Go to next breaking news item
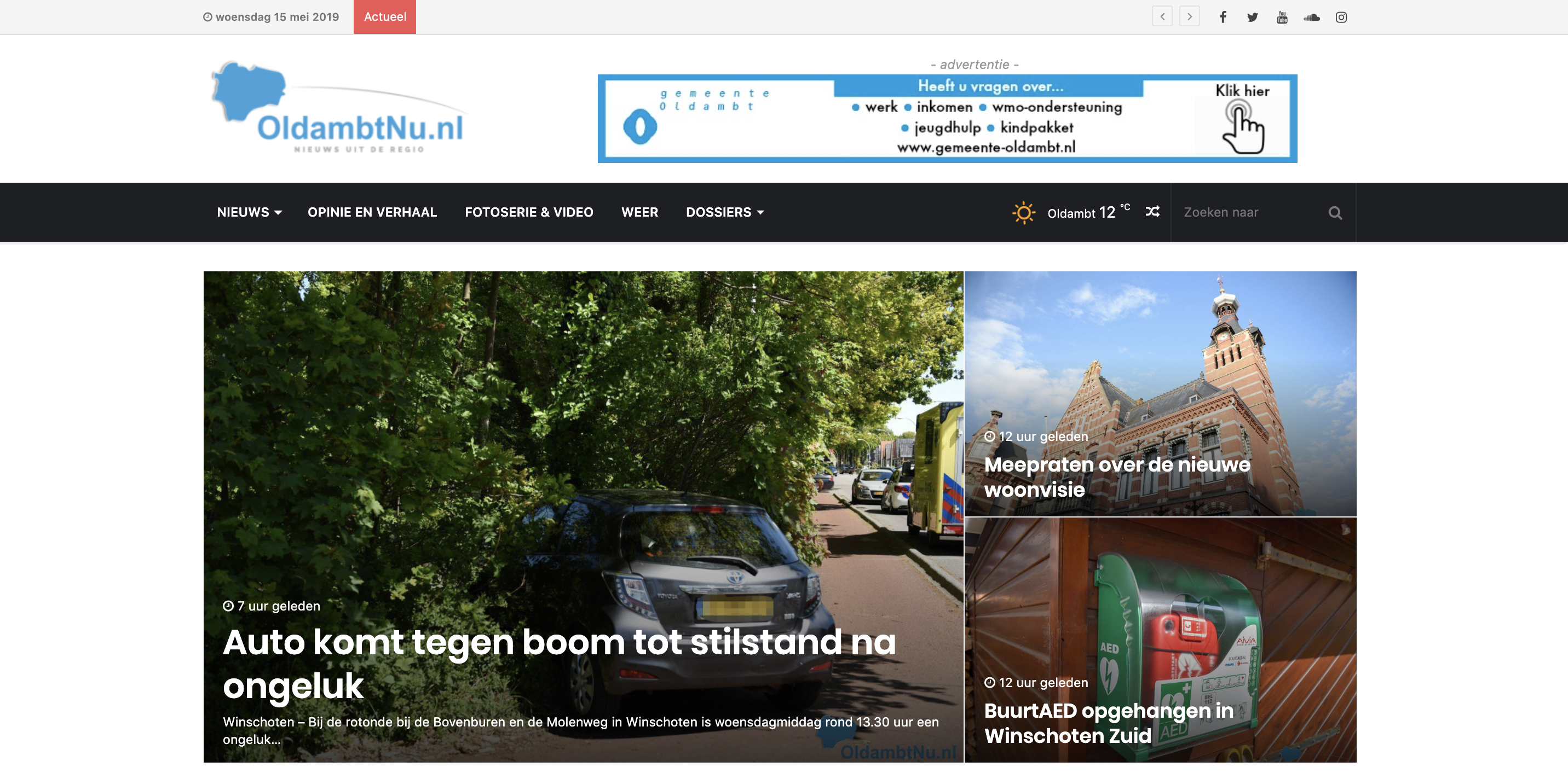The width and height of the screenshot is (1568, 779). pyautogui.click(x=1189, y=17)
